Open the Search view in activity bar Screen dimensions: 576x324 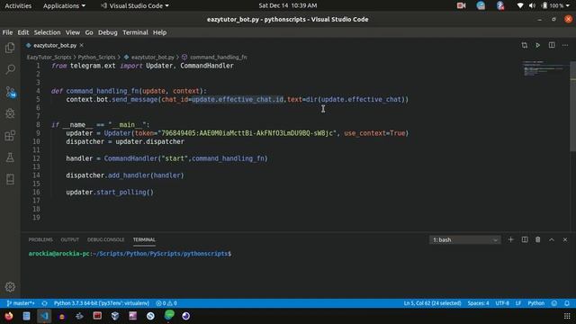[x=10, y=69]
